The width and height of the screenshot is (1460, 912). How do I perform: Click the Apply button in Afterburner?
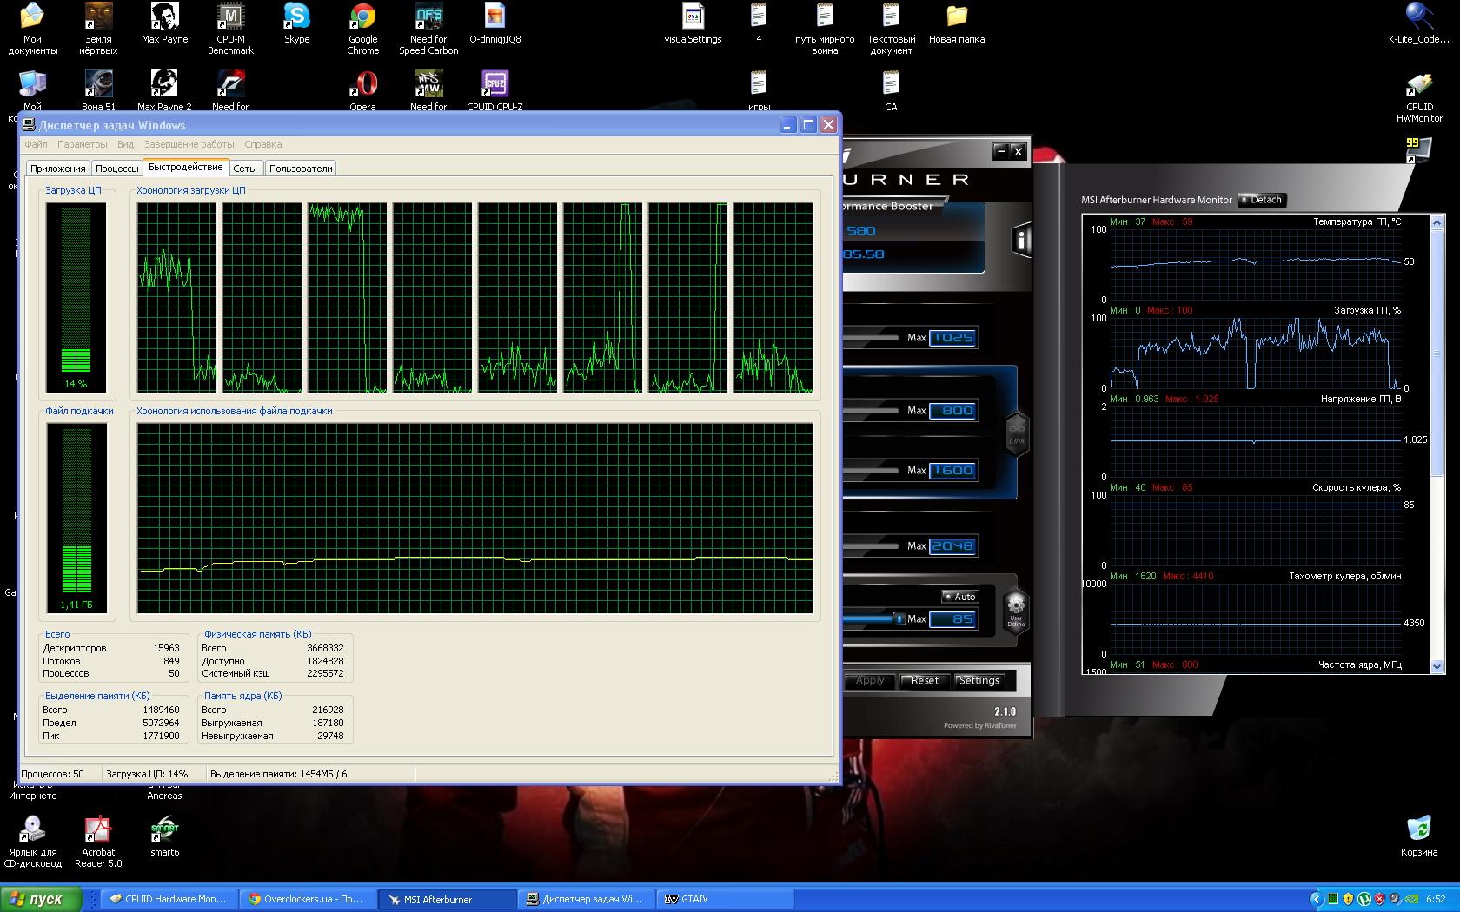[x=870, y=681]
